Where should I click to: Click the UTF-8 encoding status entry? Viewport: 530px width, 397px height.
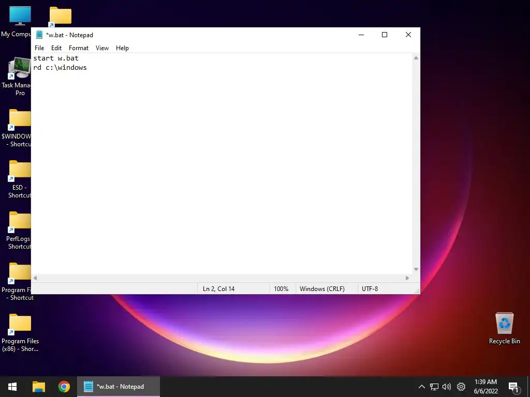pos(370,288)
